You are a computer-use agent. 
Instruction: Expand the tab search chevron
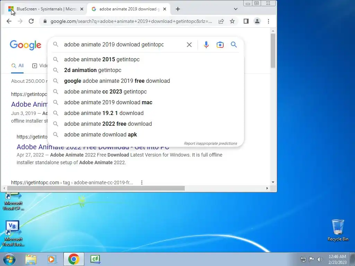[236, 9]
